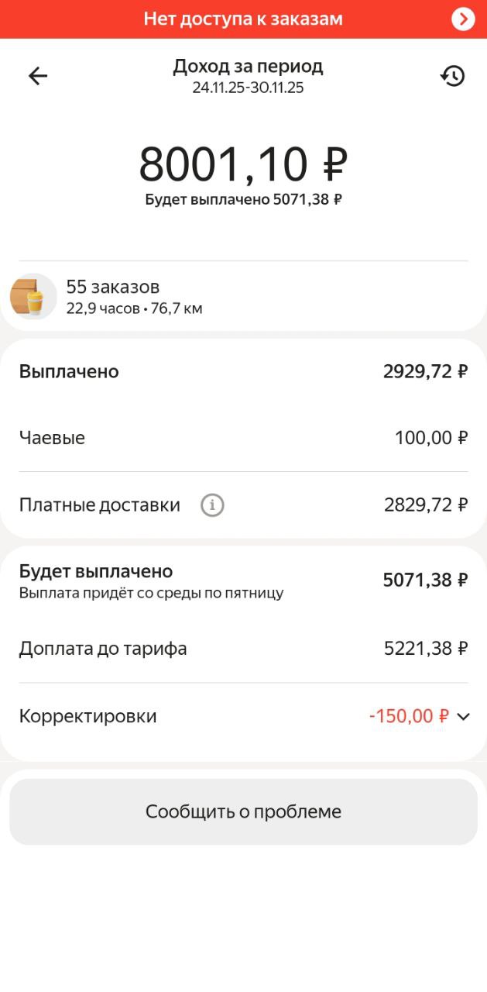Click the Доход за период title
The image size is (487, 992).
click(x=248, y=67)
